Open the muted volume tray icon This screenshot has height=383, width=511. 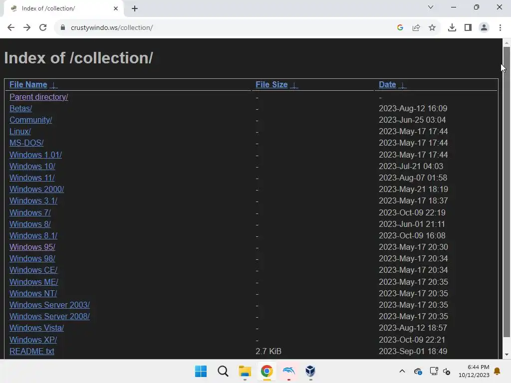pyautogui.click(x=447, y=371)
